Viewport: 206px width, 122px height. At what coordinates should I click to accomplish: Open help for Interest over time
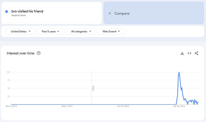pos(39,53)
